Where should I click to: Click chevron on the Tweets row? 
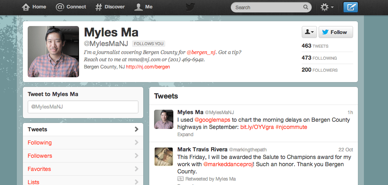tap(136, 129)
